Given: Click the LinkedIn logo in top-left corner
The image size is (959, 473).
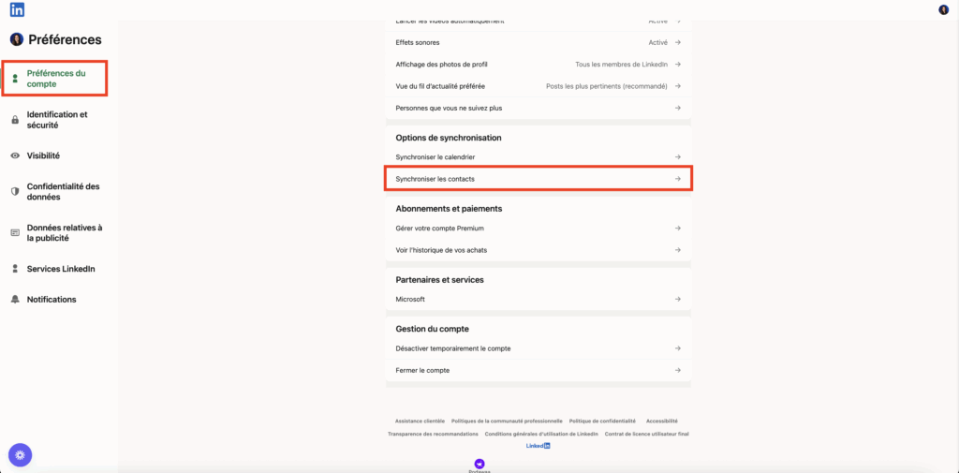Looking at the screenshot, I should (17, 9).
